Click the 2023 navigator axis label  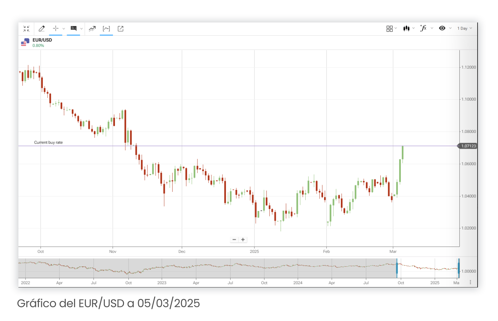tap(162, 283)
